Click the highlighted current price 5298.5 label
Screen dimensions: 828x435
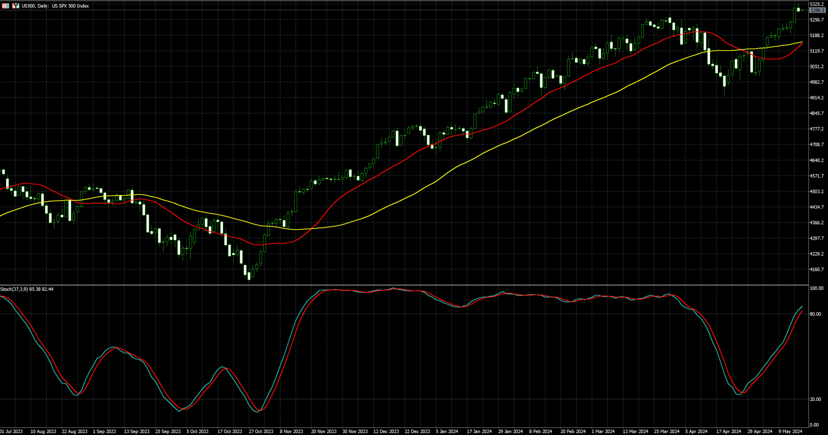click(x=817, y=10)
